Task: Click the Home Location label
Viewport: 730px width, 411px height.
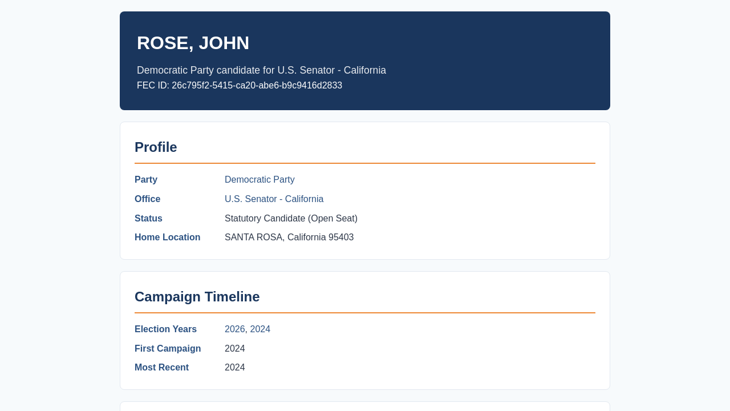Action: click(x=168, y=237)
